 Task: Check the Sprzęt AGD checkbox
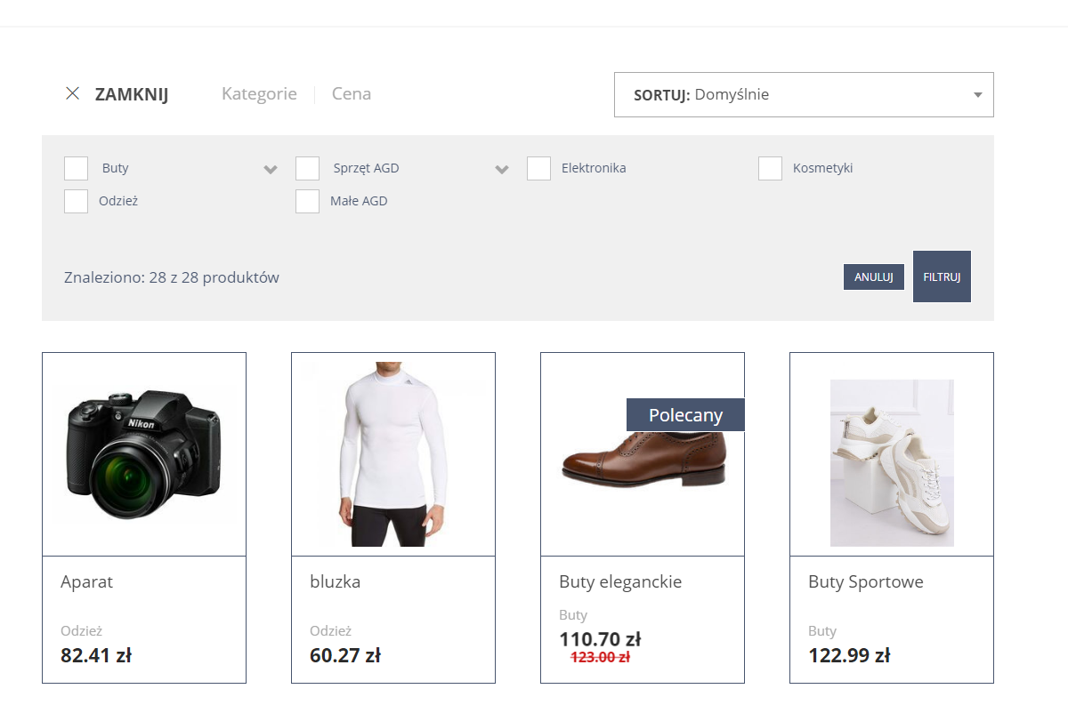(308, 168)
